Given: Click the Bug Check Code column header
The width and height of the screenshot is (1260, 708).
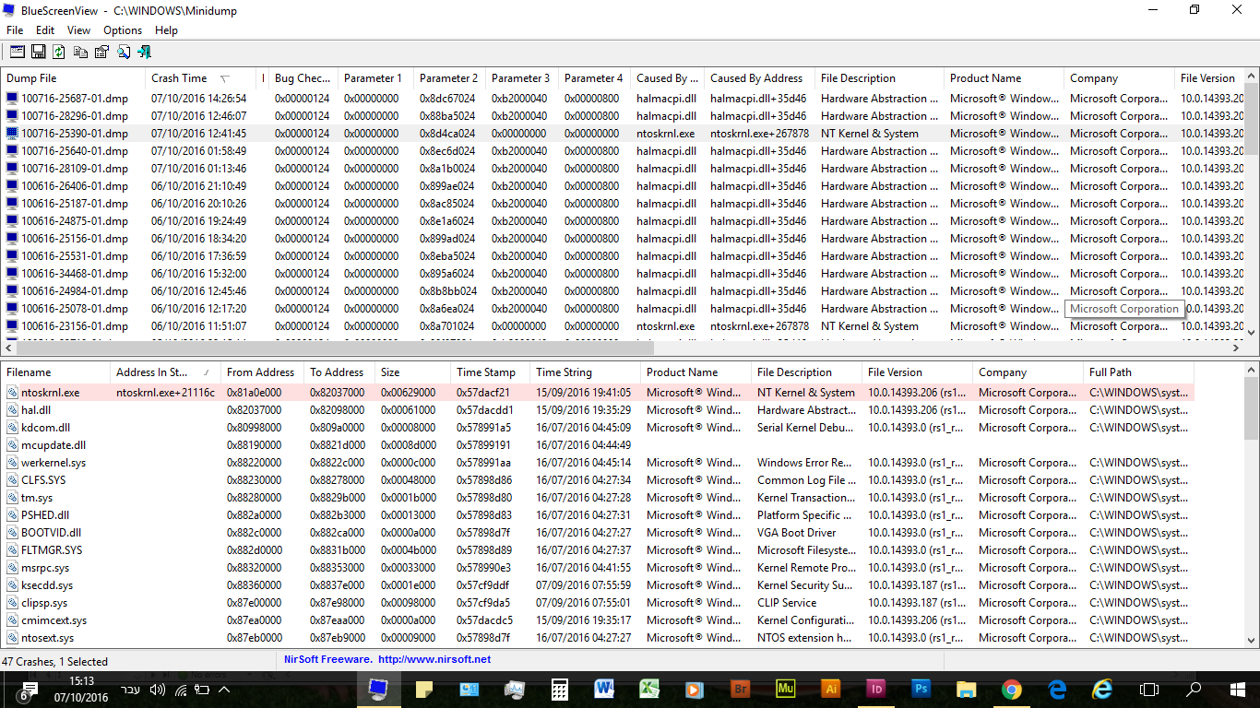Looking at the screenshot, I should [x=303, y=78].
